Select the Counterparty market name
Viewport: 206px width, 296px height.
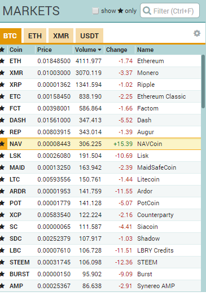coord(155,215)
